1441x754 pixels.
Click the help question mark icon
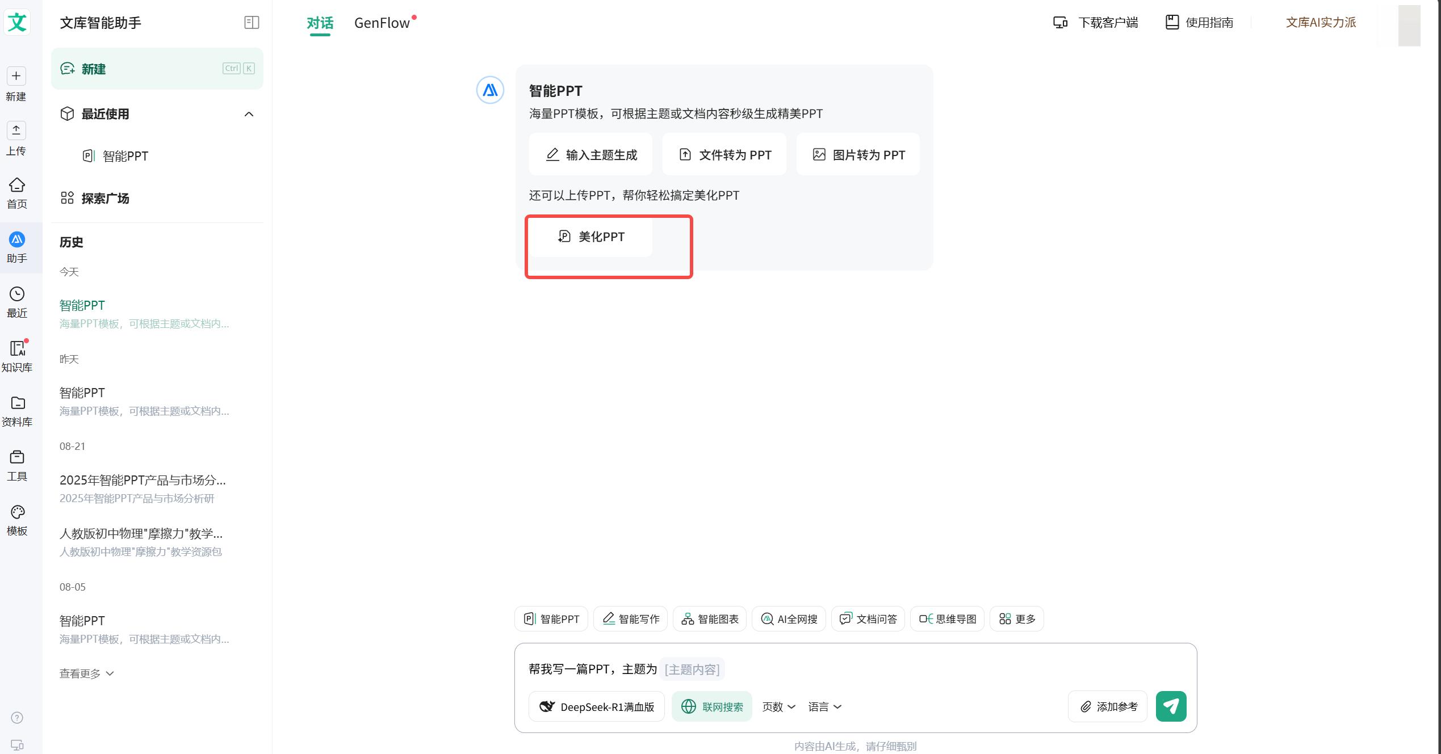[x=17, y=718]
